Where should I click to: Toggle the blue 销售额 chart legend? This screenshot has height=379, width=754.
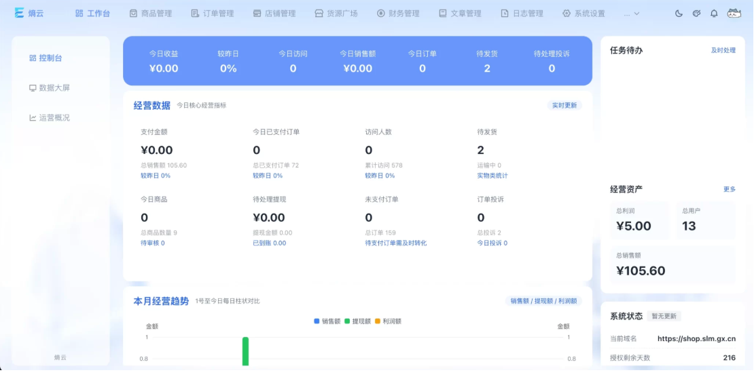(x=327, y=321)
